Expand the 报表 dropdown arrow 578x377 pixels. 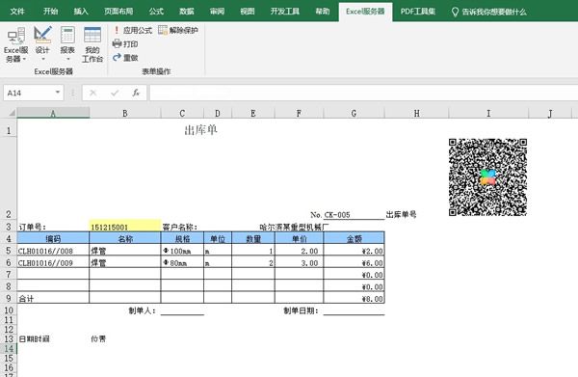pos(67,59)
